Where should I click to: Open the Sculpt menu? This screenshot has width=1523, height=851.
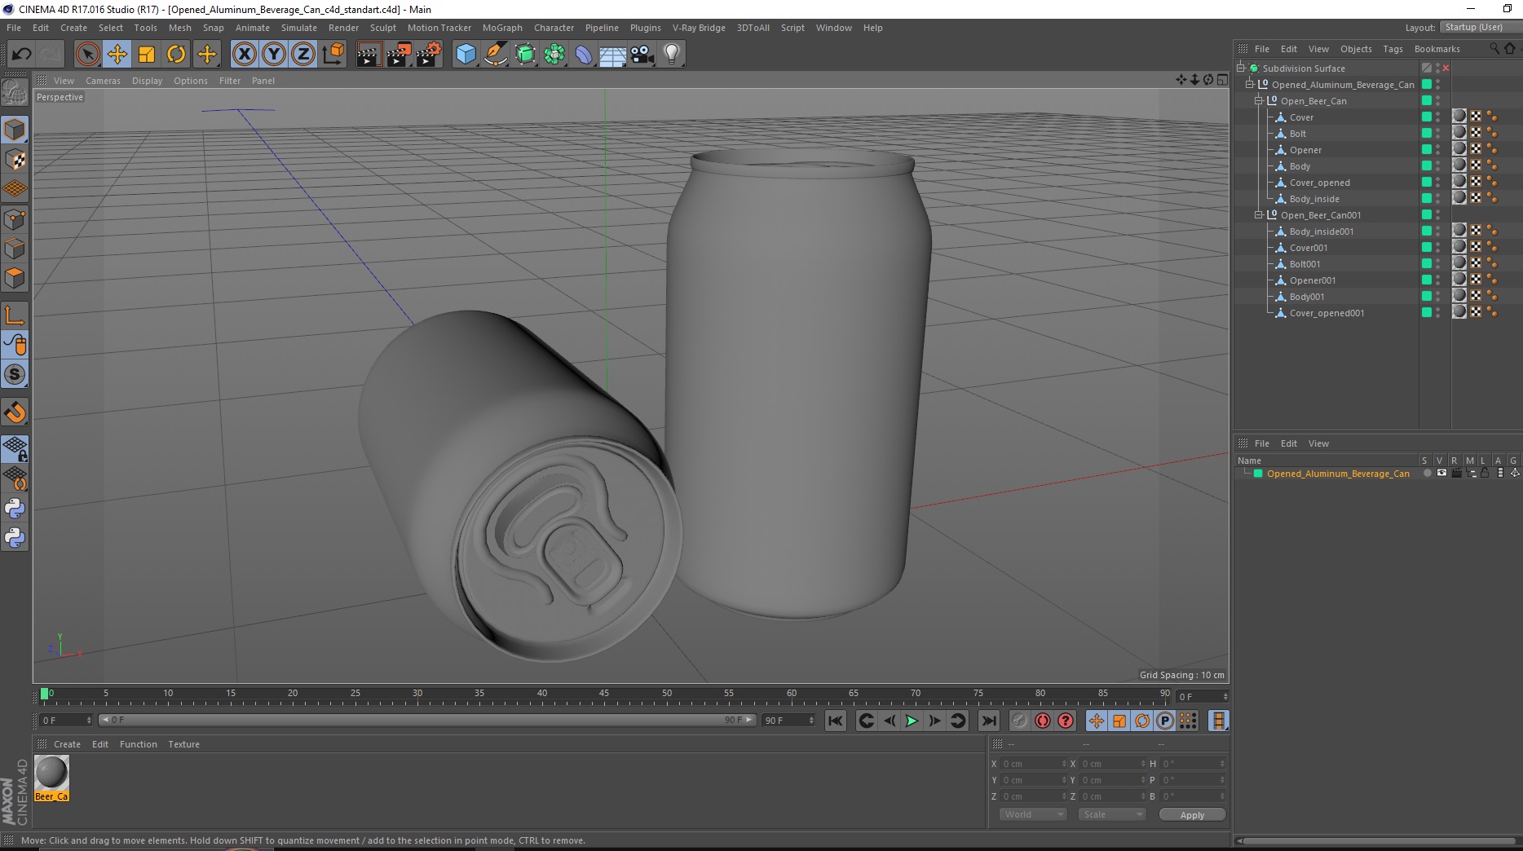[382, 28]
